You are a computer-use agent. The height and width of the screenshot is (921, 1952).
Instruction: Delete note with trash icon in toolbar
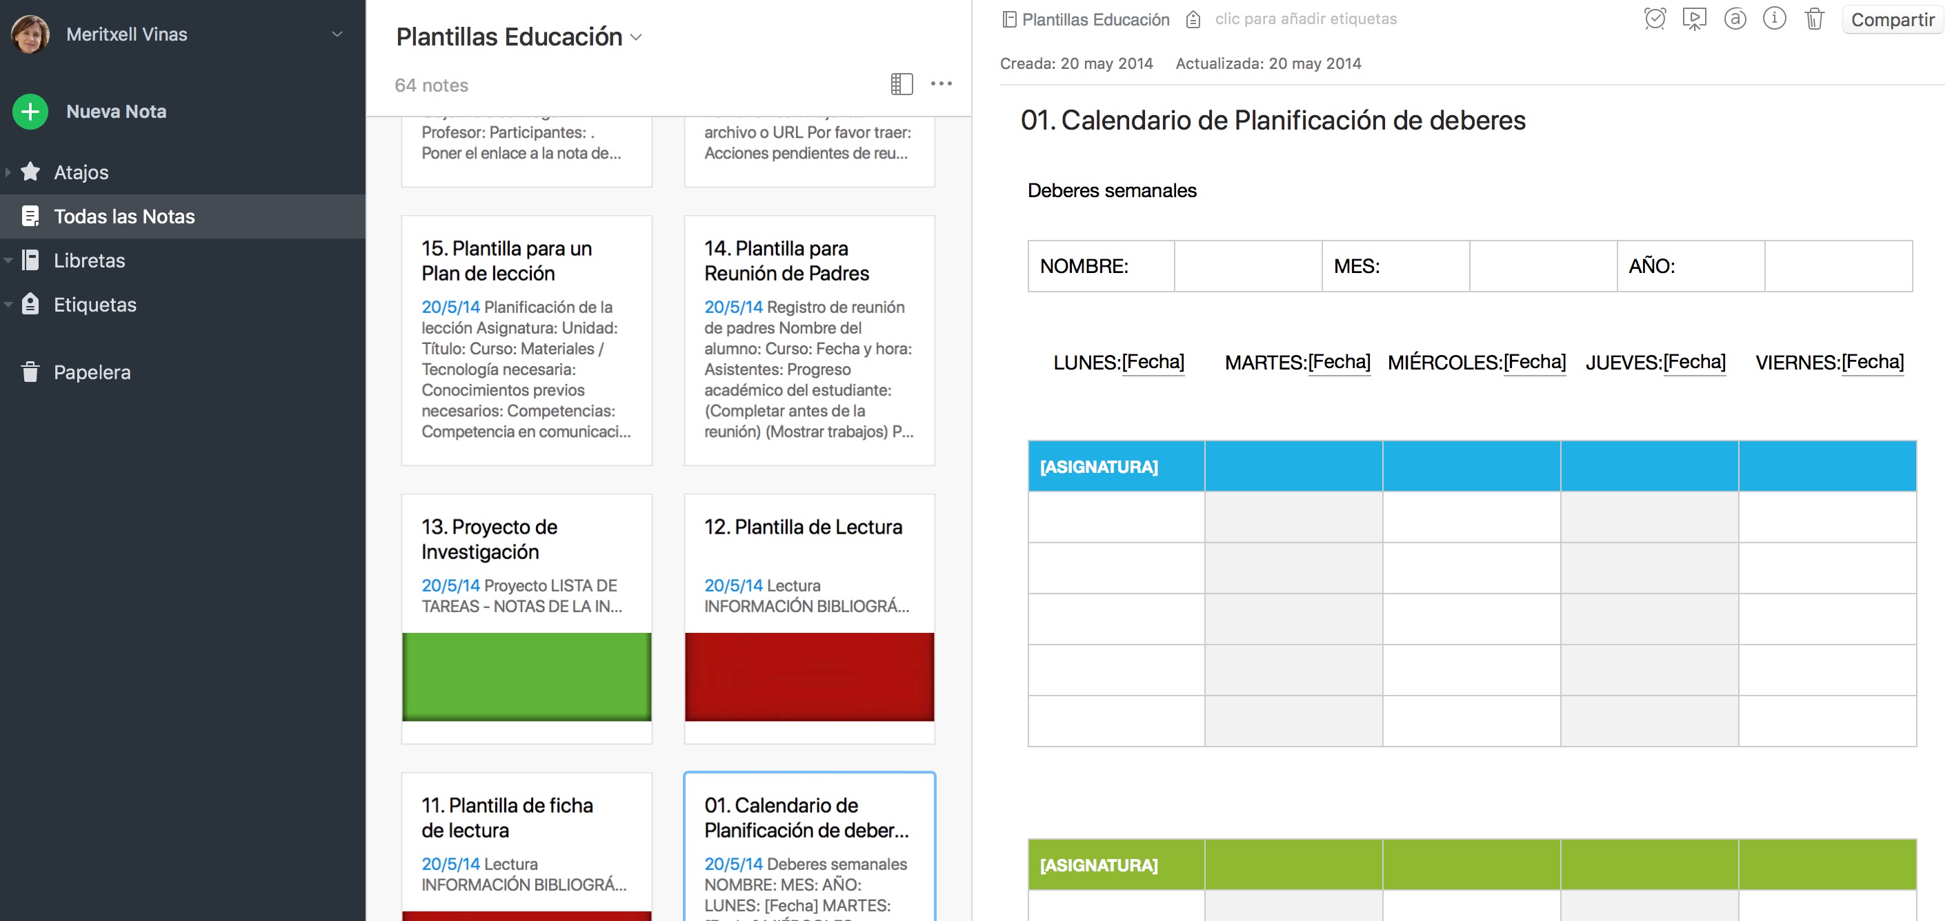(1814, 19)
